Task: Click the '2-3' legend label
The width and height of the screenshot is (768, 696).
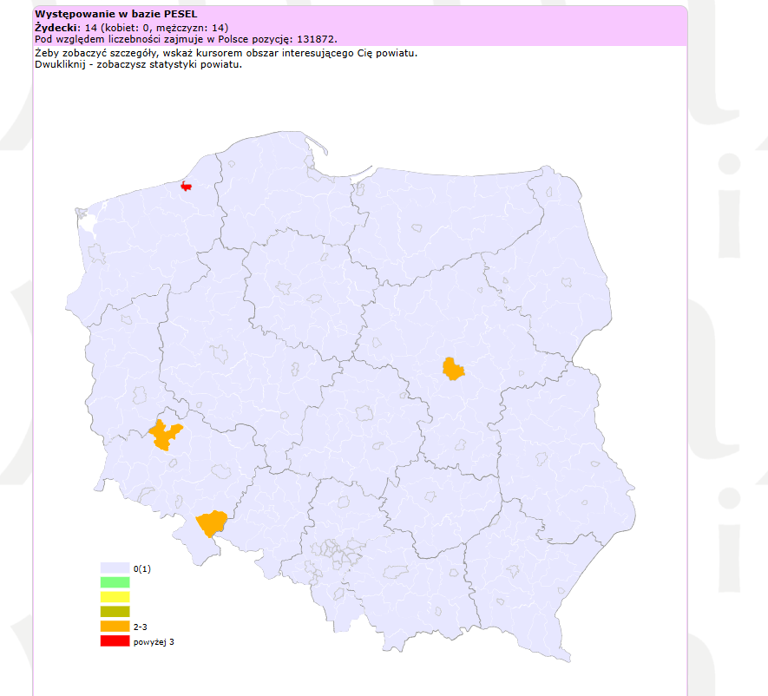Action: tap(141, 627)
